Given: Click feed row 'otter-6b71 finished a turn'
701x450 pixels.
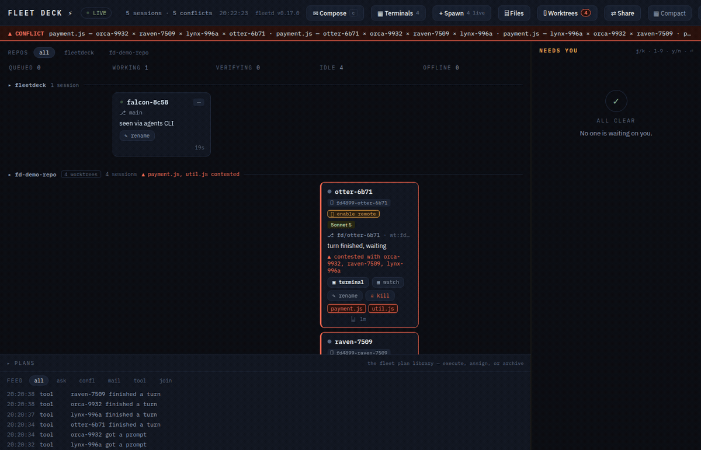Looking at the screenshot, I should pyautogui.click(x=265, y=424).
